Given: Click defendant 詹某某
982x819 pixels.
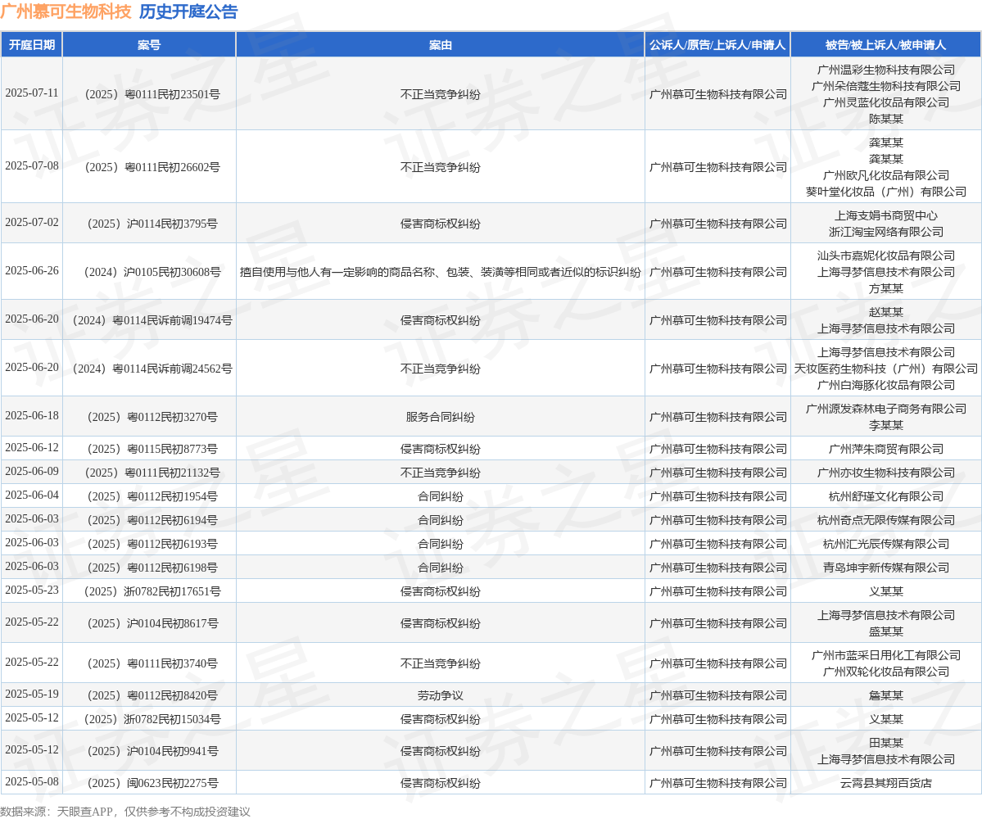Looking at the screenshot, I should [886, 695].
